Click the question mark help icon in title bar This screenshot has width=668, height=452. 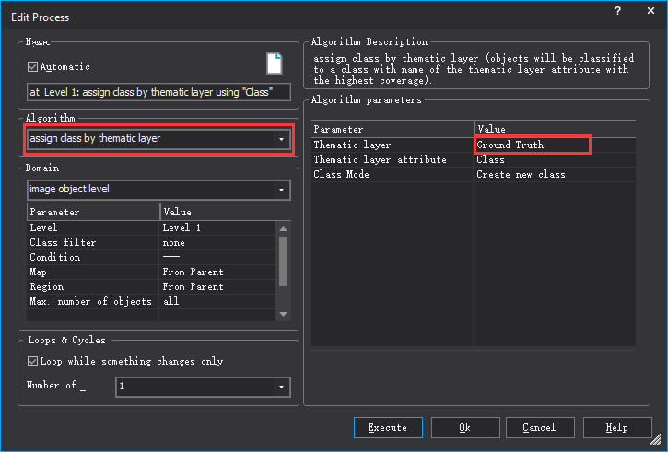pos(615,11)
